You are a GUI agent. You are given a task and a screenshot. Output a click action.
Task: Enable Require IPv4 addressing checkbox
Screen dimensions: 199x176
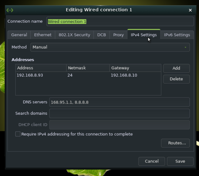[x=18, y=134]
